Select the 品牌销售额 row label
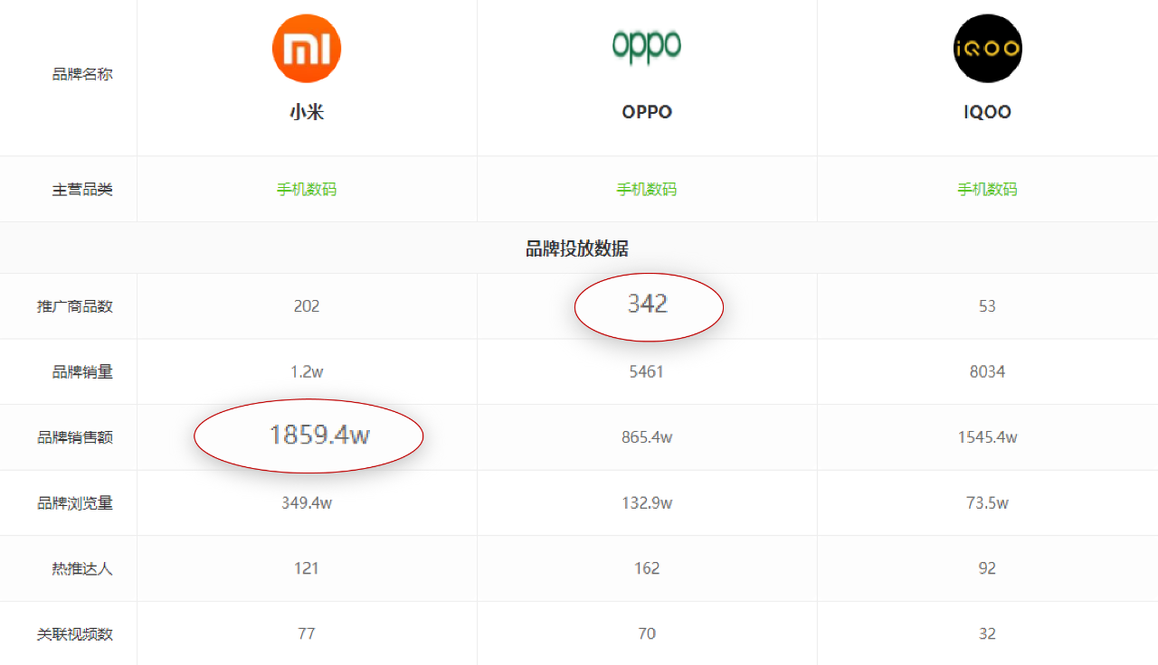 pos(75,437)
